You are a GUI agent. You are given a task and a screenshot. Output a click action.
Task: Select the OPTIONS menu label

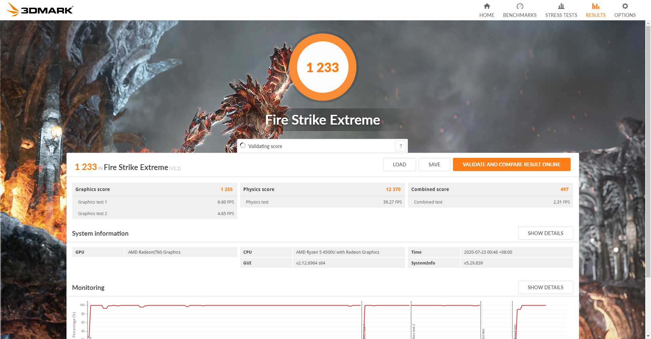pyautogui.click(x=625, y=15)
